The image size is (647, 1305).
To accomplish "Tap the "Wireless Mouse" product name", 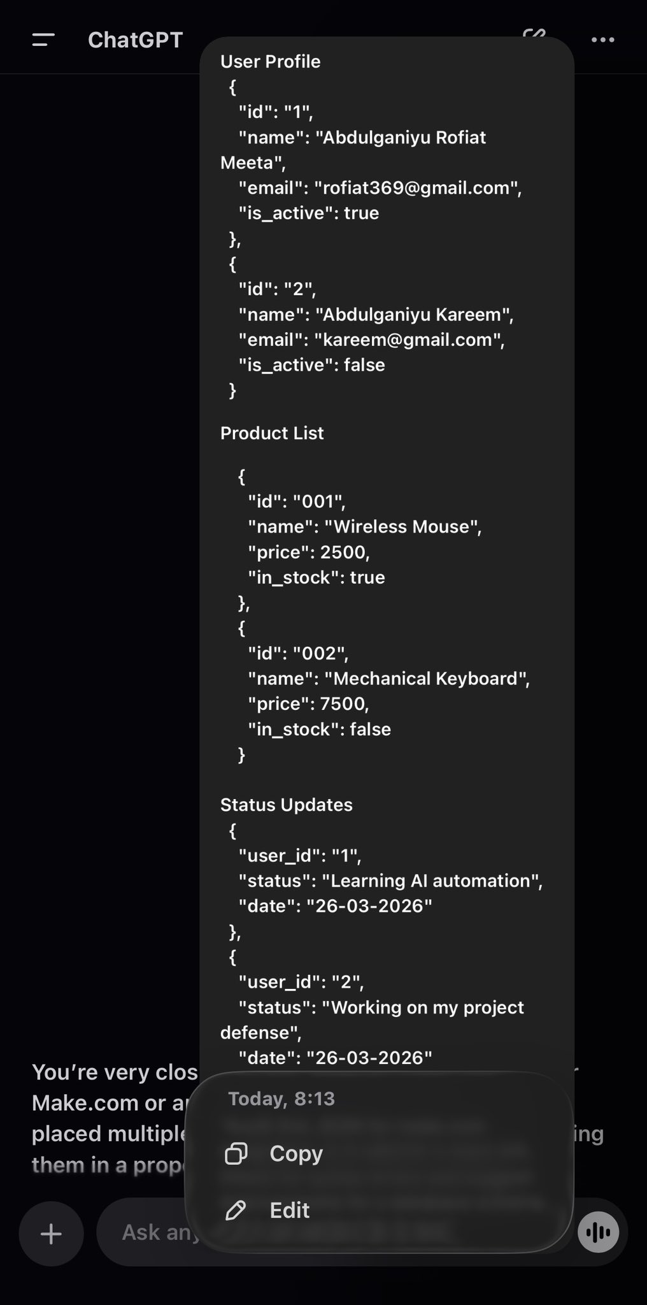I will tap(402, 527).
